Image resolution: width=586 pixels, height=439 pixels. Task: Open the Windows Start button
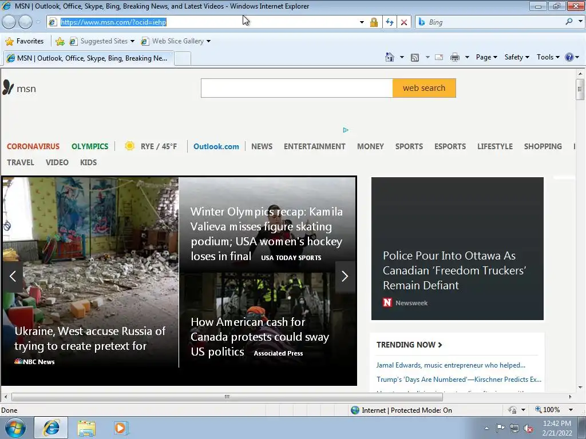tap(15, 428)
